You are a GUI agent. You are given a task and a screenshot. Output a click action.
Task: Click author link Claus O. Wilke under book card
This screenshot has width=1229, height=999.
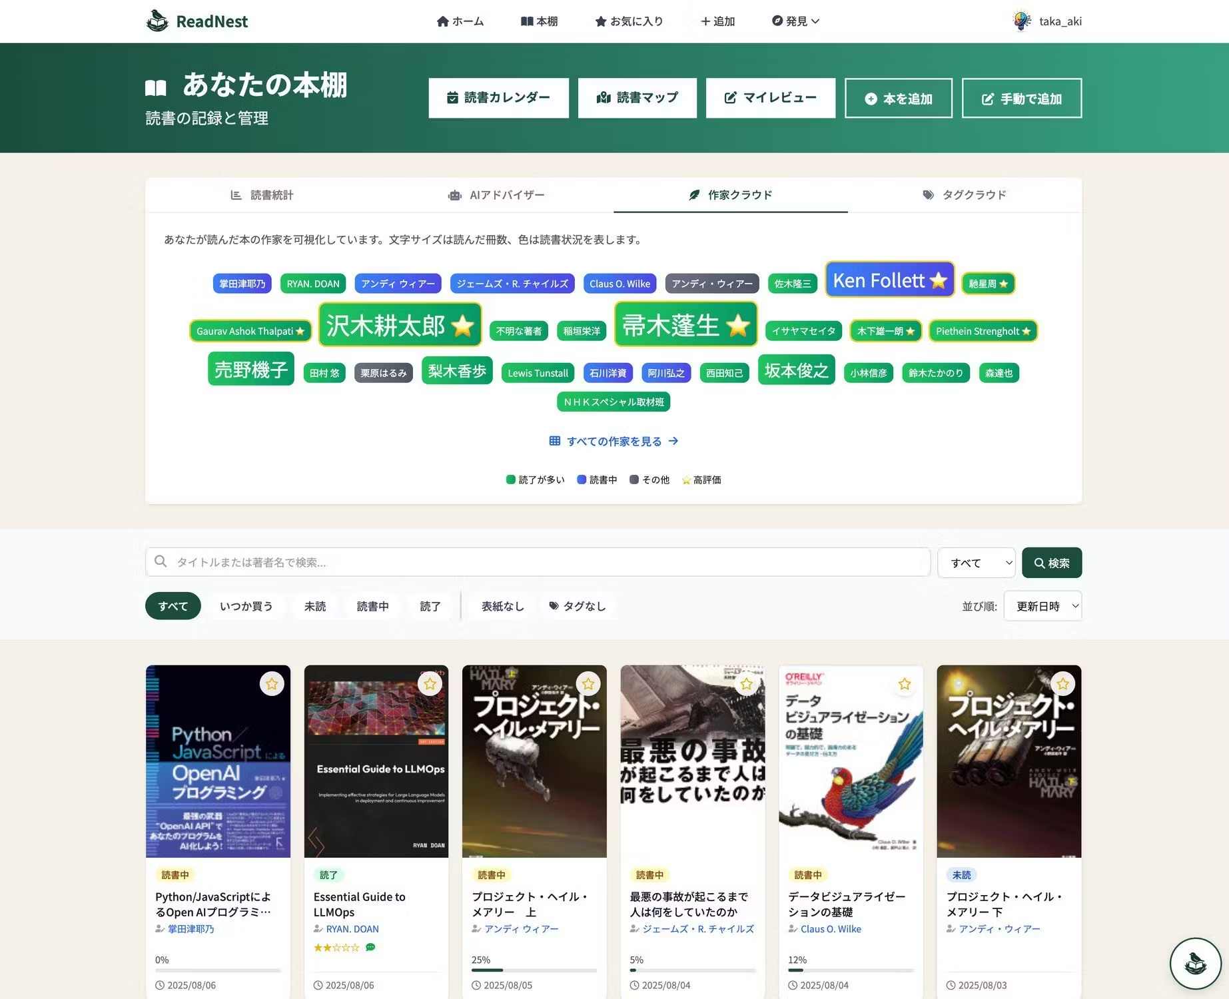[x=831, y=929]
